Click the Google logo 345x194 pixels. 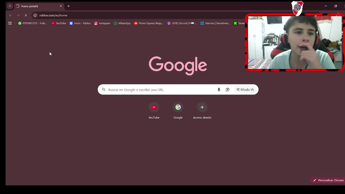tap(178, 65)
